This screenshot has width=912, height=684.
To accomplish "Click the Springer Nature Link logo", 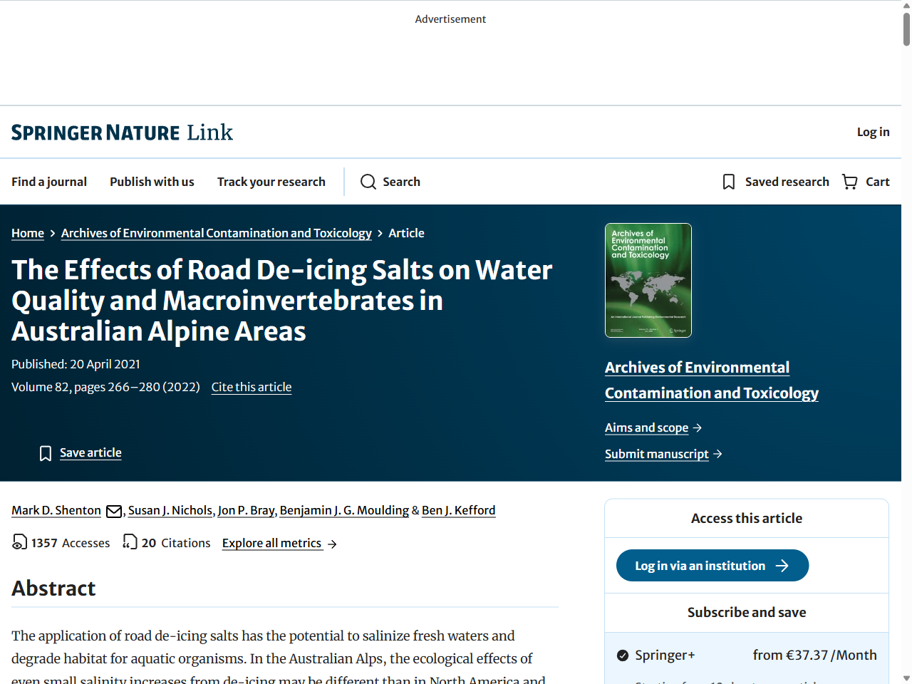I will click(122, 133).
